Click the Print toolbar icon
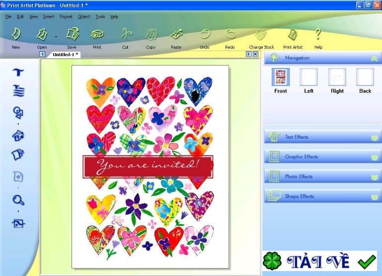 (97, 34)
